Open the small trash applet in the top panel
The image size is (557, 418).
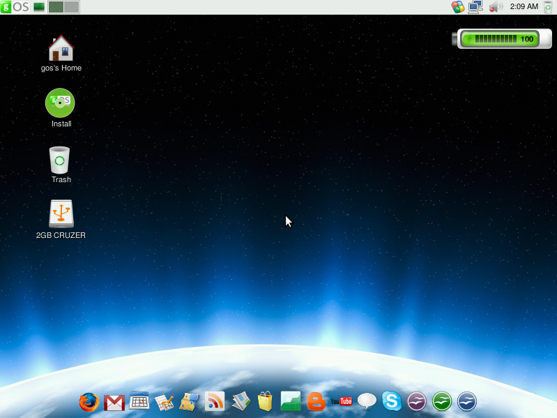[549, 7]
